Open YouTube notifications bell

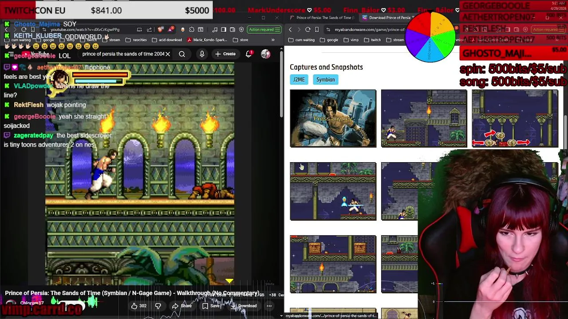click(x=248, y=54)
